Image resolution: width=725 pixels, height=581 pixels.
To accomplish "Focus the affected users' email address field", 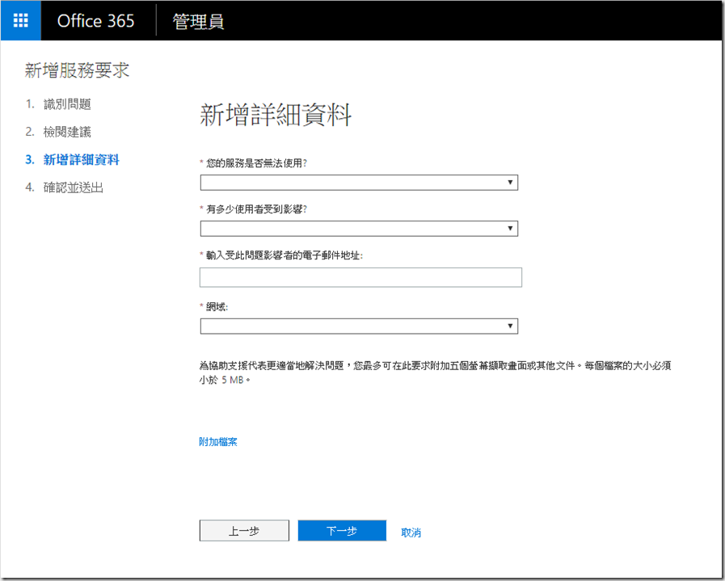I will 360,278.
